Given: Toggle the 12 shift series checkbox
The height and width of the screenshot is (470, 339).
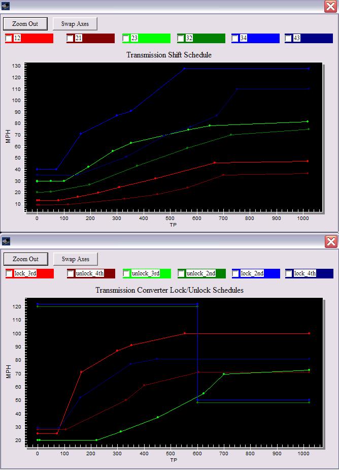Looking at the screenshot, I should pyautogui.click(x=9, y=39).
